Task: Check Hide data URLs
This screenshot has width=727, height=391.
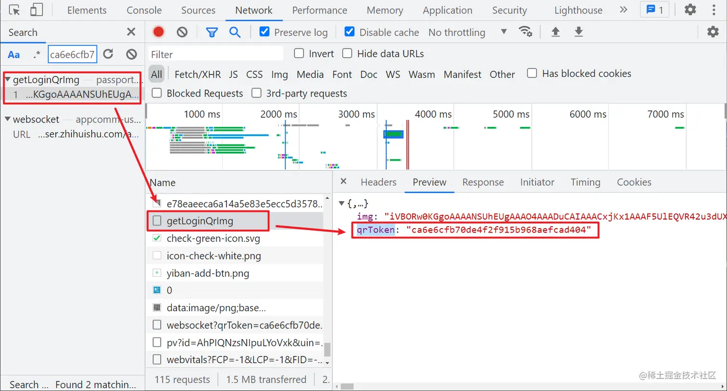Action: 347,53
